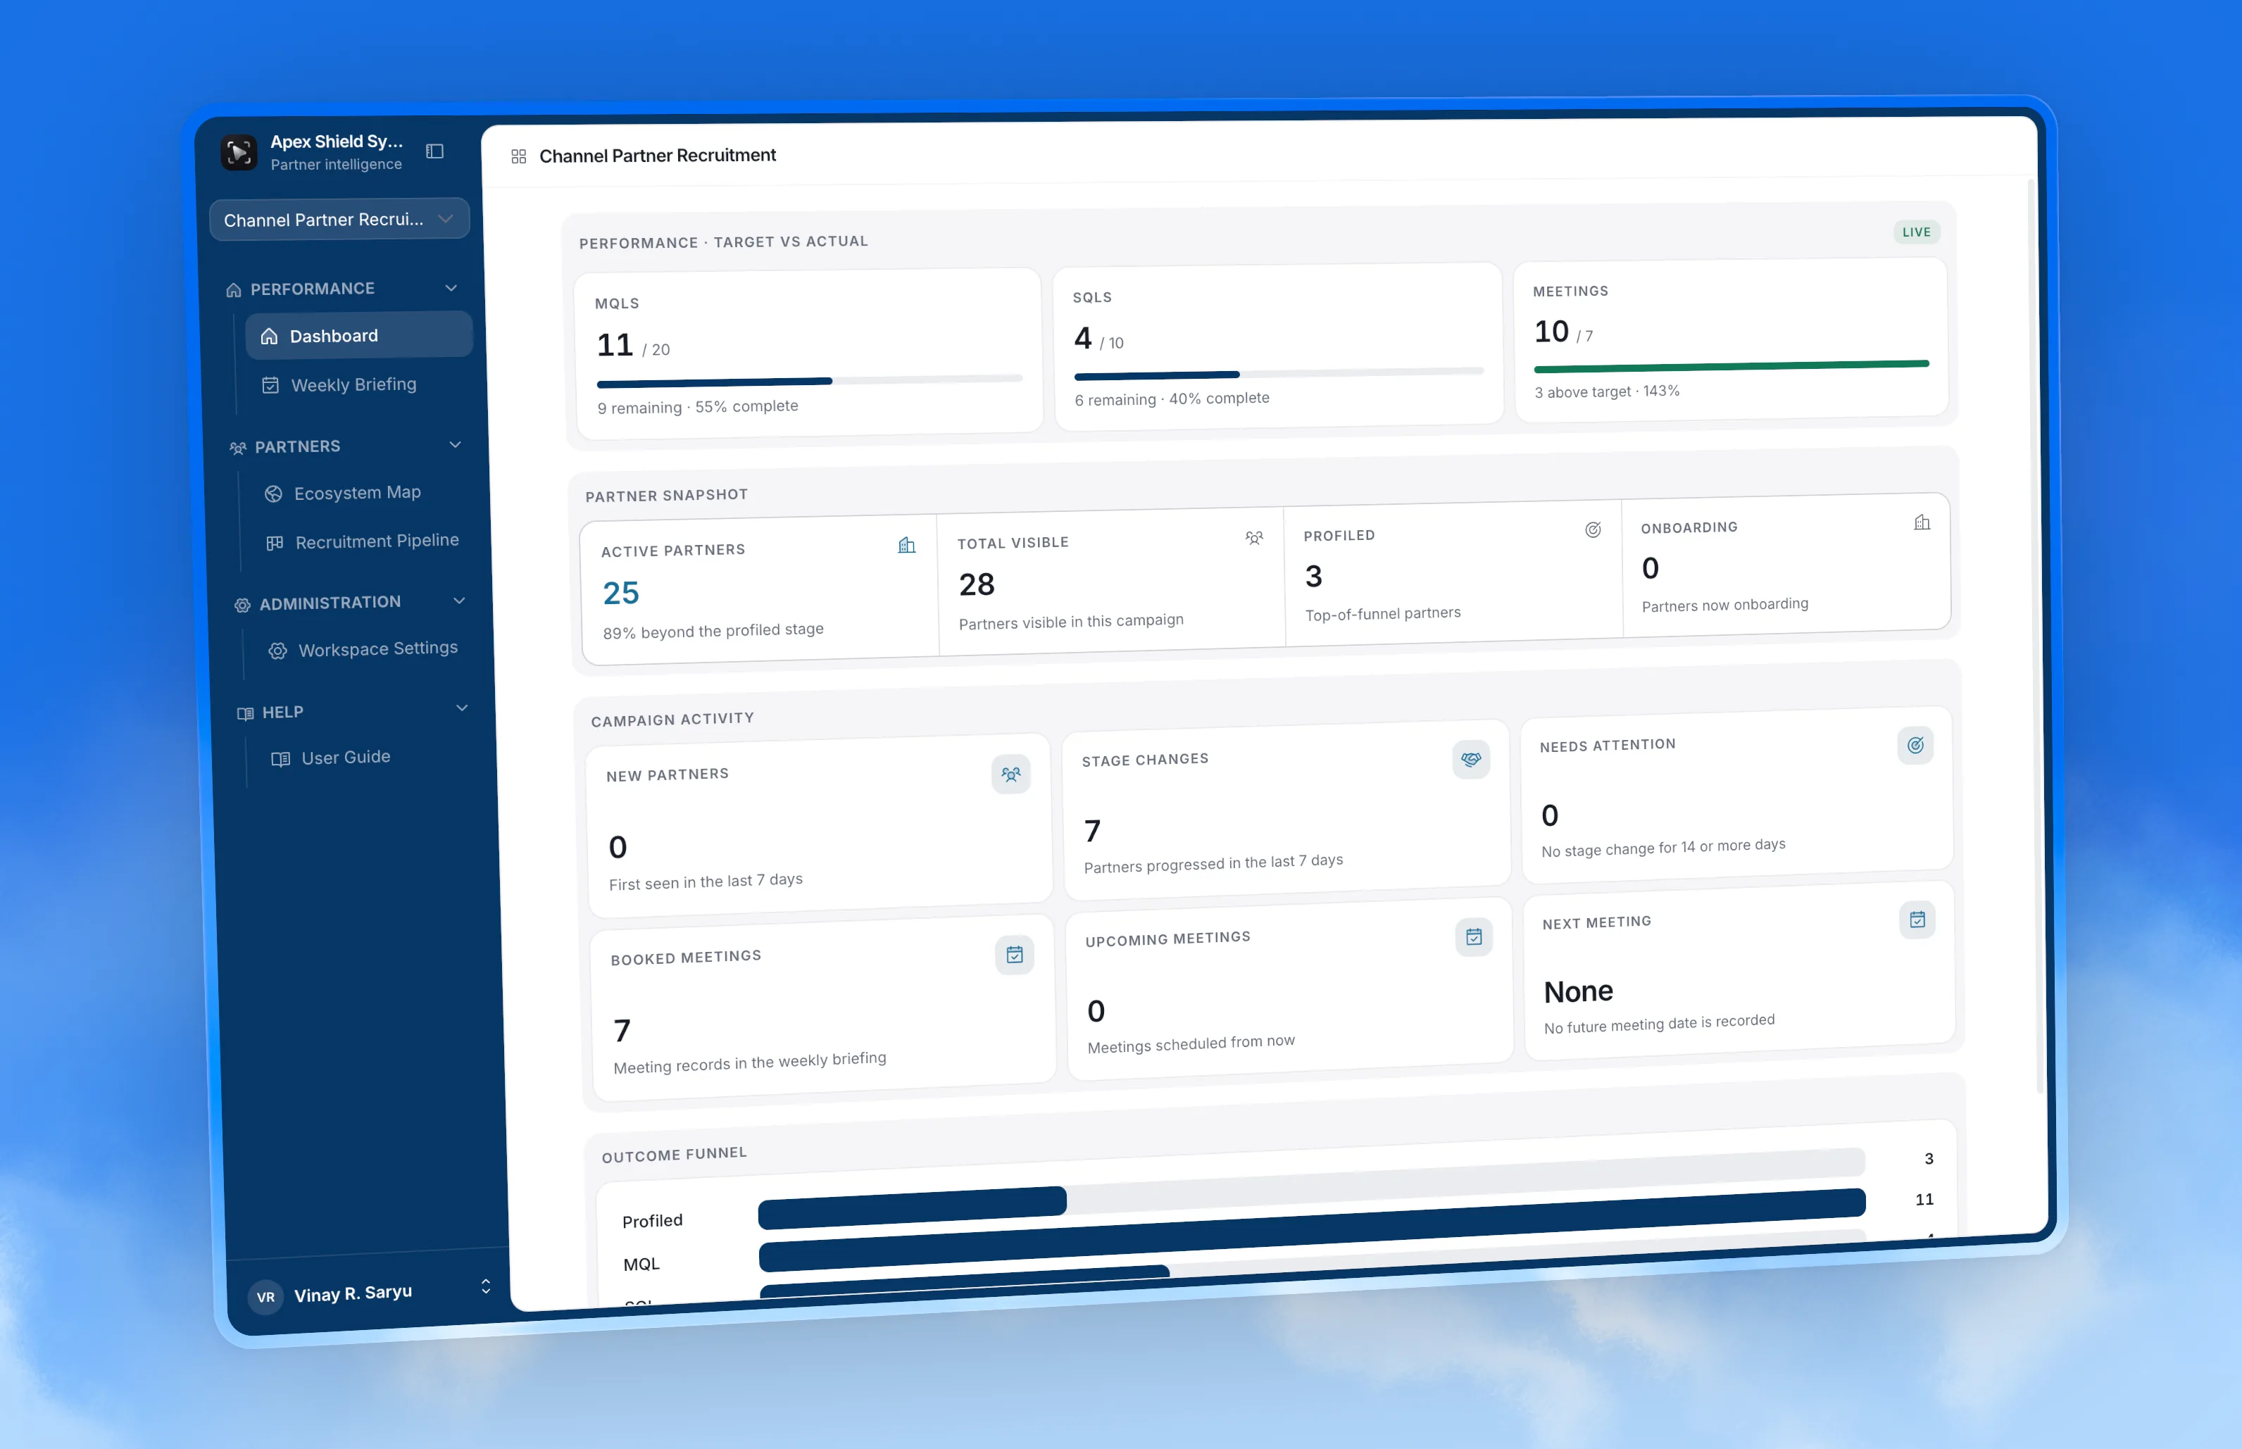Click the Onboarding building icon

pos(1922,522)
